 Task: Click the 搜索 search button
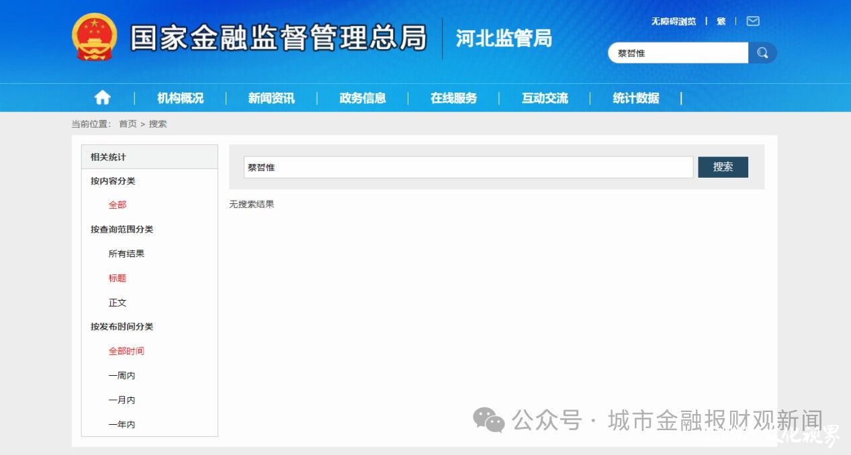pyautogui.click(x=723, y=166)
